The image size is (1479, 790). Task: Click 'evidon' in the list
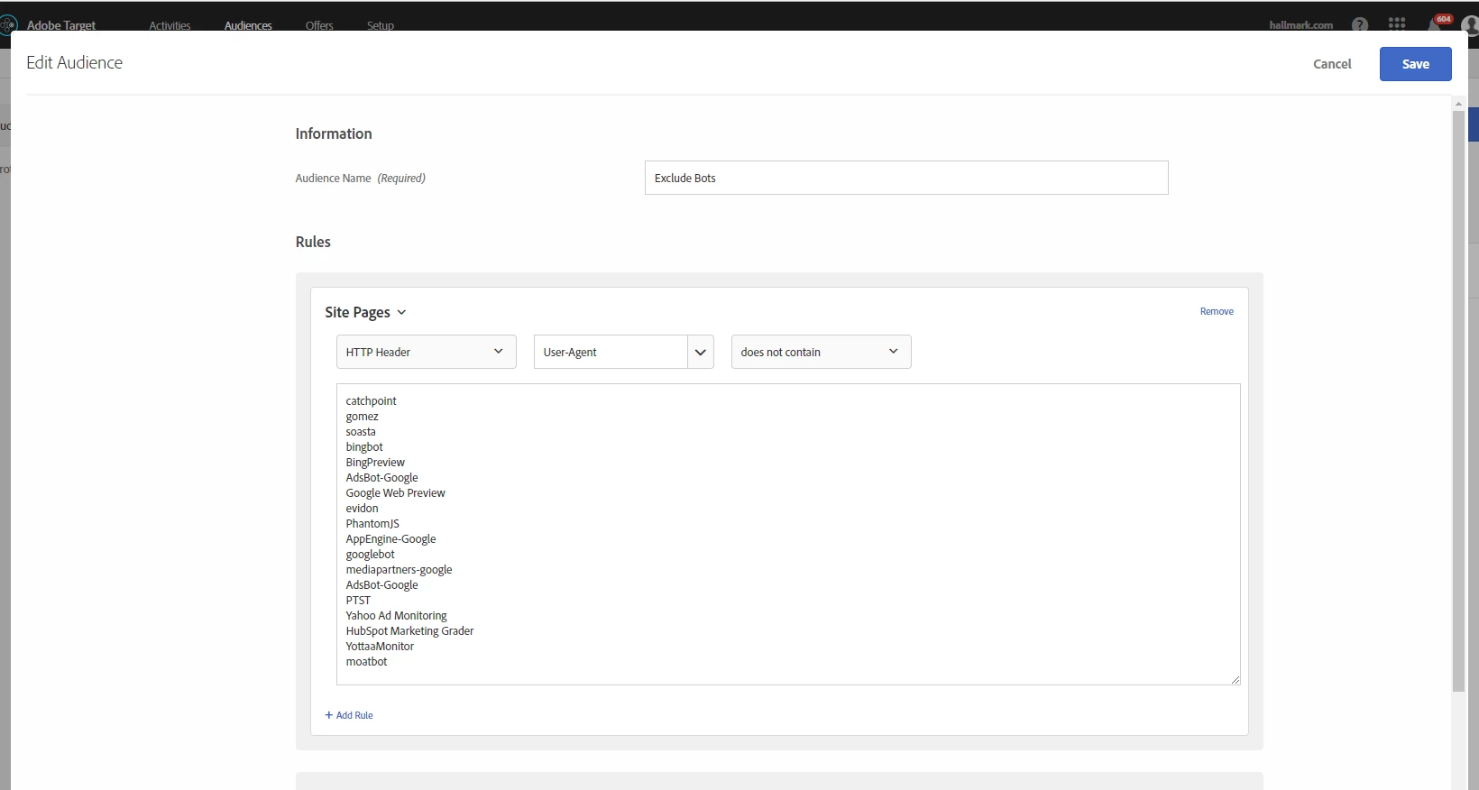(x=362, y=509)
